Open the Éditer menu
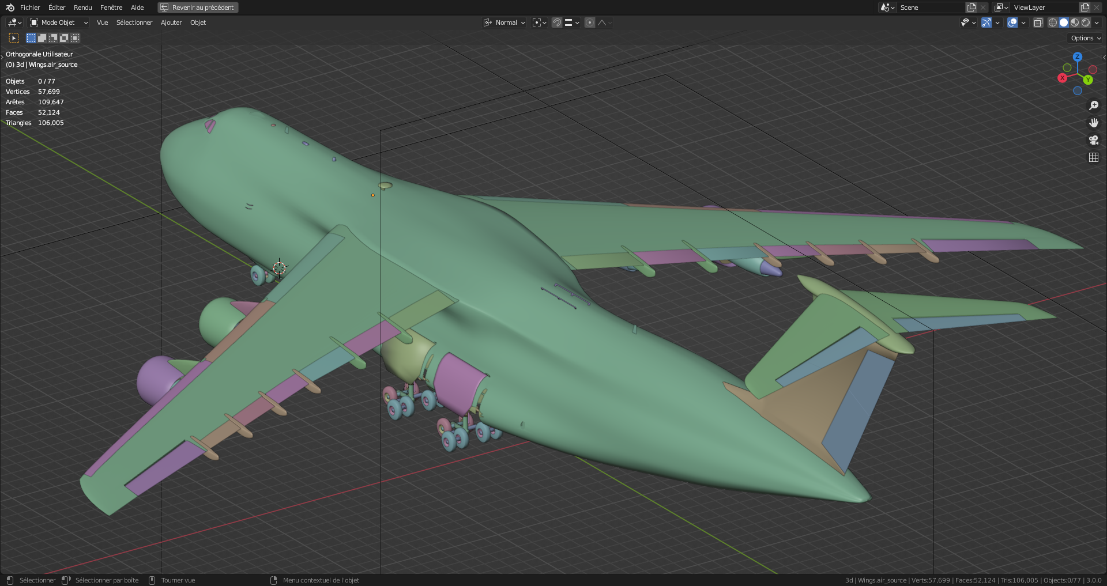This screenshot has width=1107, height=586. tap(57, 7)
